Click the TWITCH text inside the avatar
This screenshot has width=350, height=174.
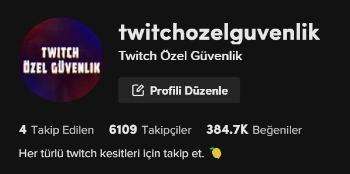pyautogui.click(x=60, y=53)
